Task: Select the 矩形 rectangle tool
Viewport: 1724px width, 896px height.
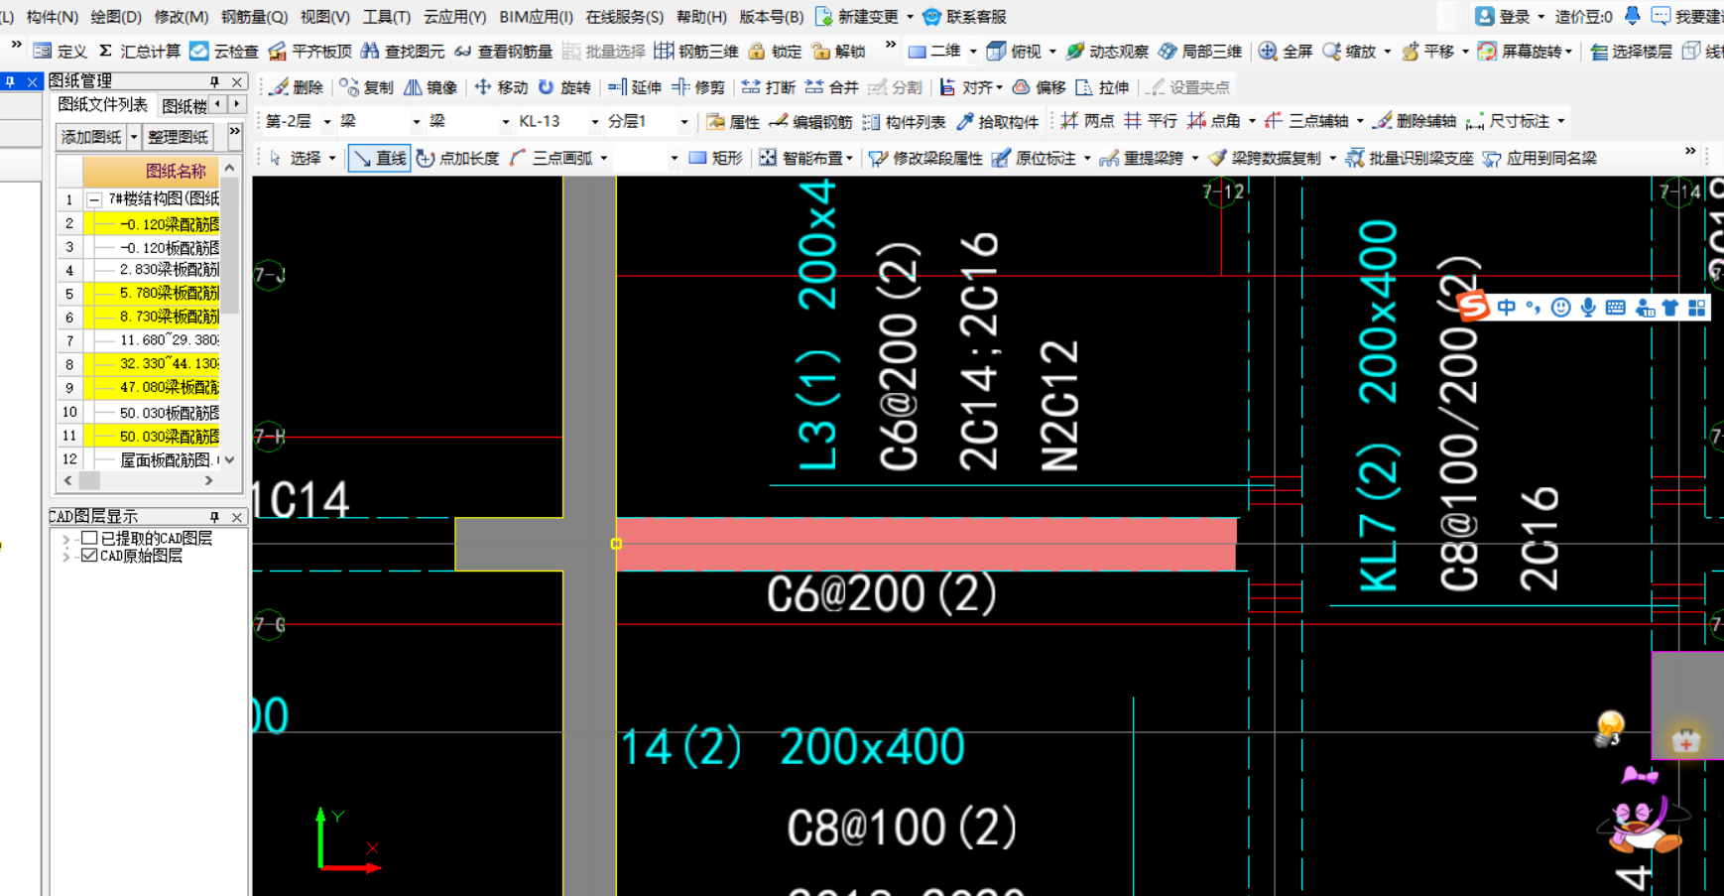Action: coord(715,158)
